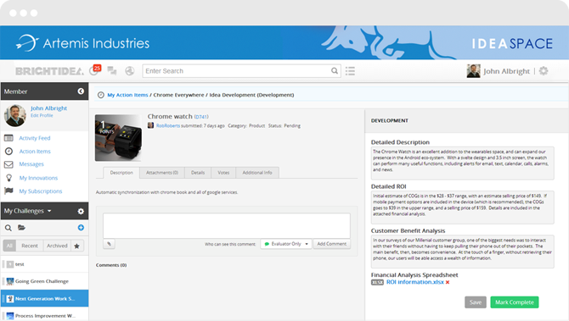
Task: Switch to Attachments (0) tab
Action: point(162,173)
